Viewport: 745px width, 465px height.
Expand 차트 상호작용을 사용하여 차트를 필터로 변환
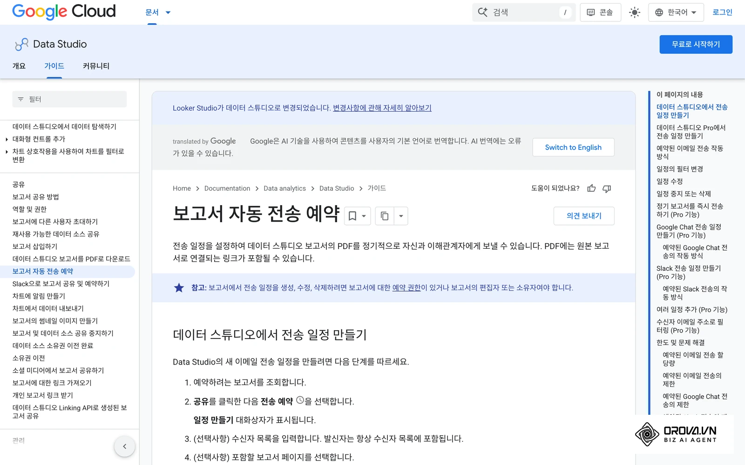pyautogui.click(x=7, y=152)
